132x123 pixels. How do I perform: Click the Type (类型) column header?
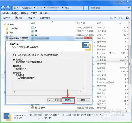(99, 23)
